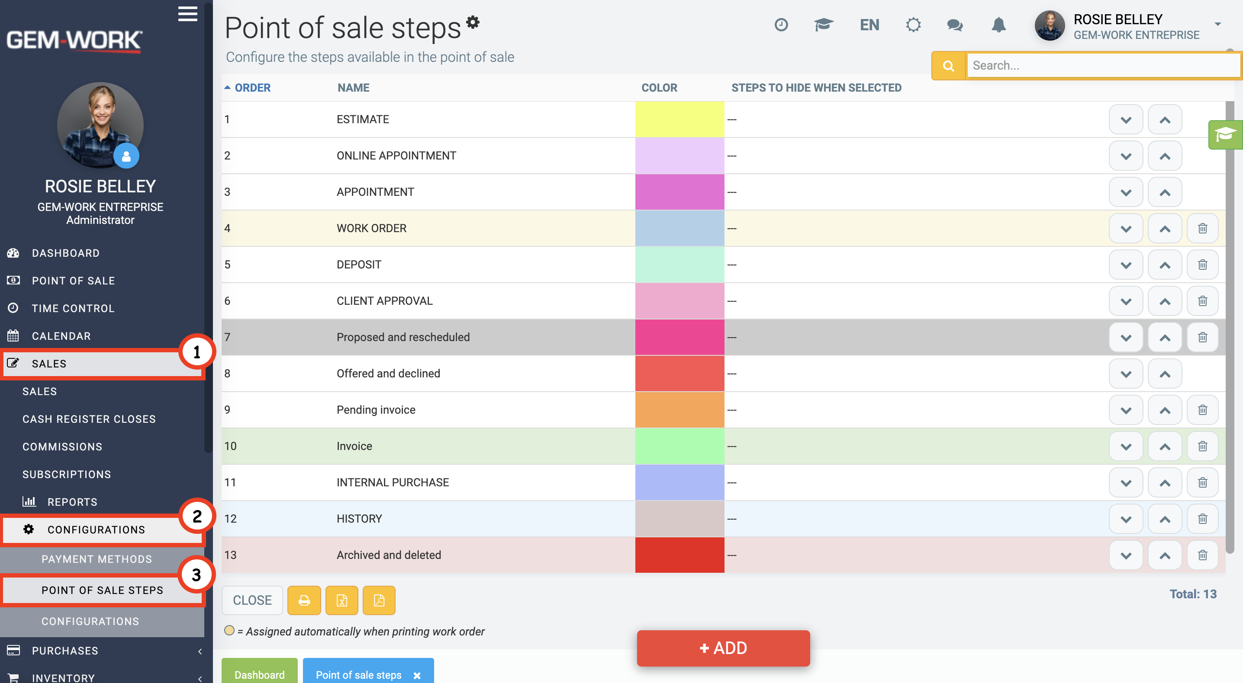Image resolution: width=1243 pixels, height=683 pixels.
Task: Move the ESTIMATE step down with chevron
Action: (1126, 120)
